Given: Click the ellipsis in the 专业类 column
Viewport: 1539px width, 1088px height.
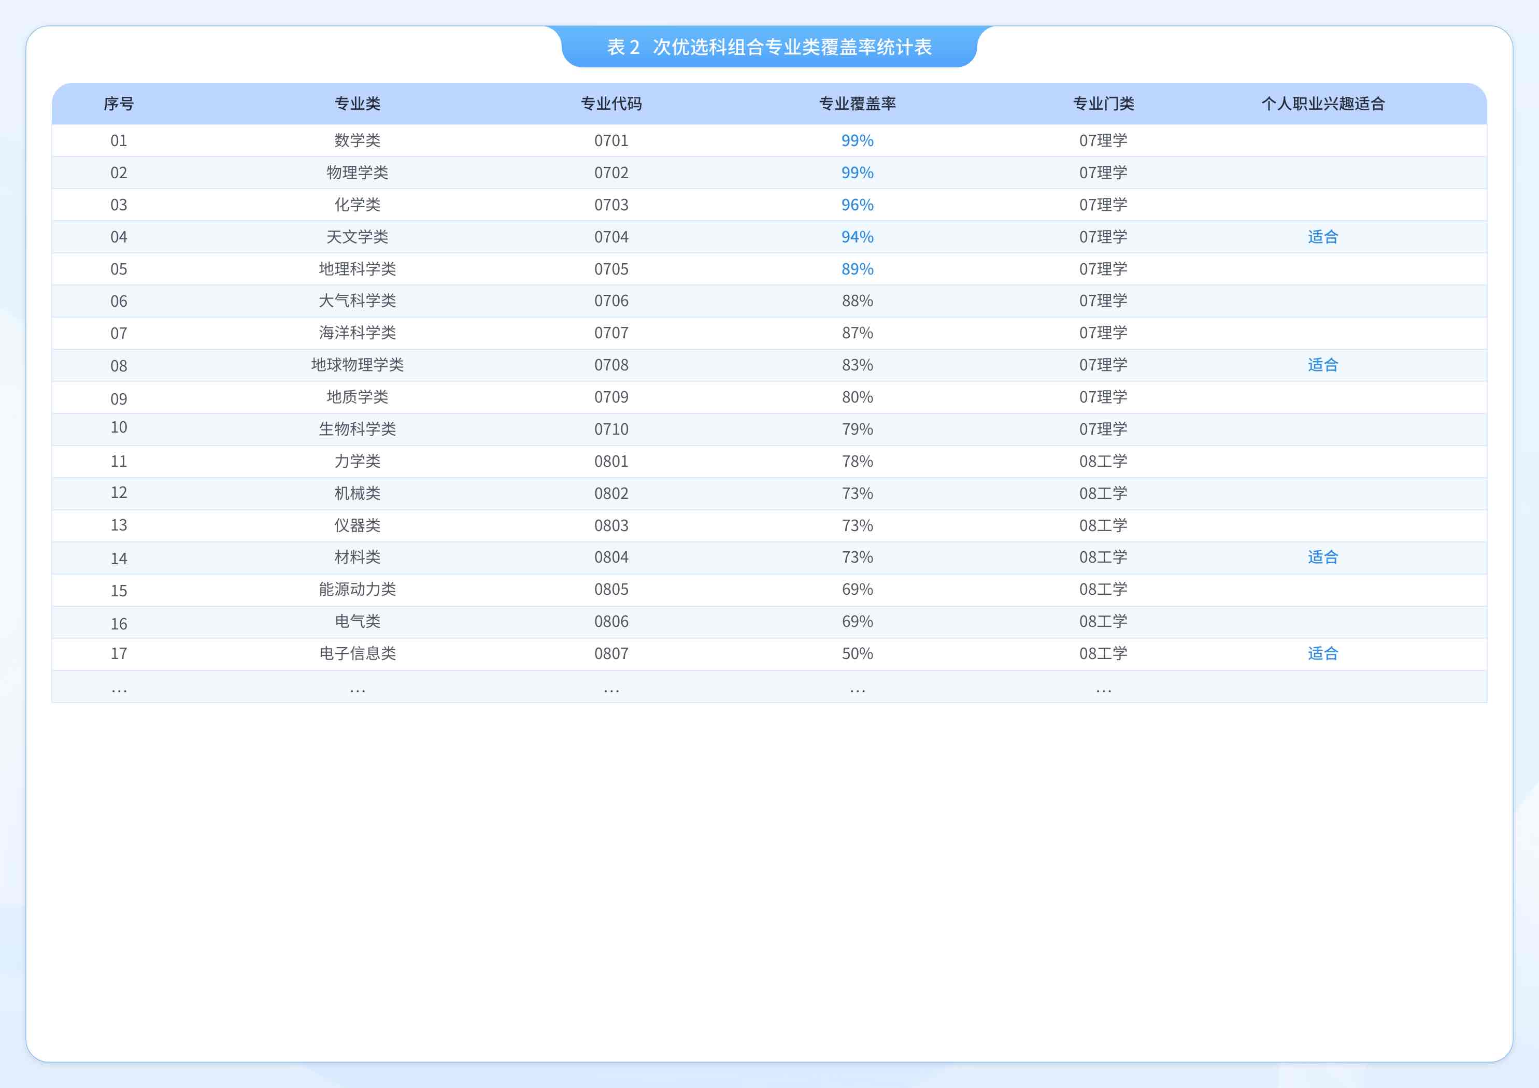Looking at the screenshot, I should point(357,690).
